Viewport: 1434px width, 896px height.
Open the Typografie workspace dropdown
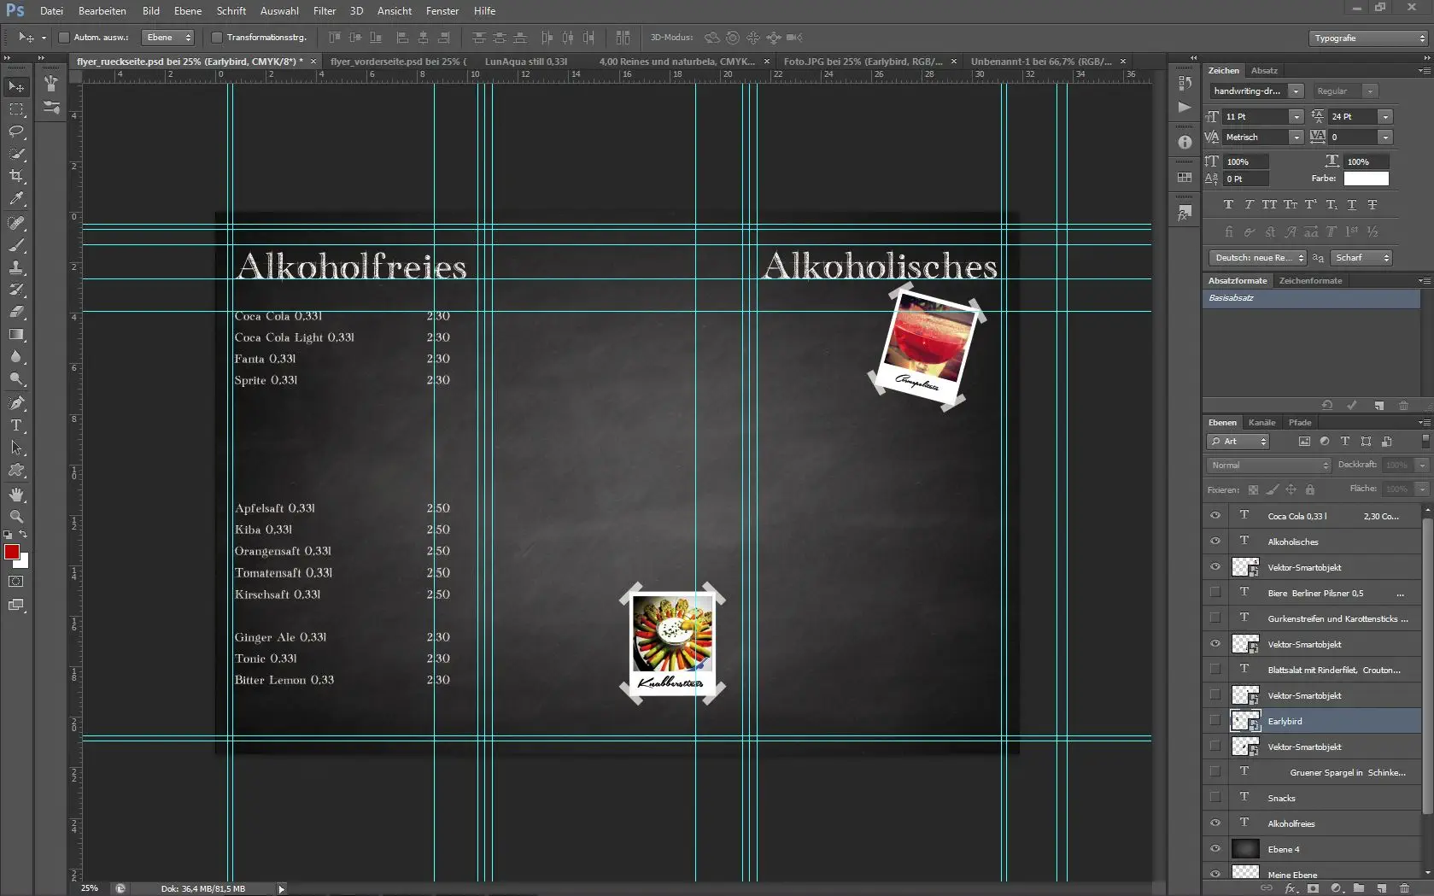pyautogui.click(x=1369, y=38)
